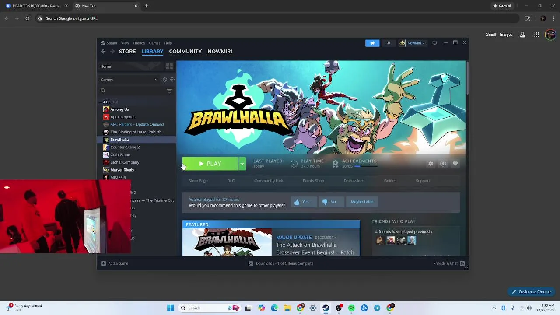Open Gemini in Chrome
Viewport: 560px width, 315px height.
pyautogui.click(x=502, y=6)
